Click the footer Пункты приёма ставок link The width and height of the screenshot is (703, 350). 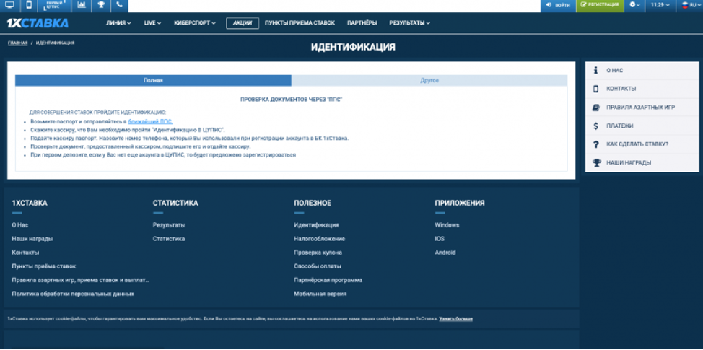click(x=44, y=266)
